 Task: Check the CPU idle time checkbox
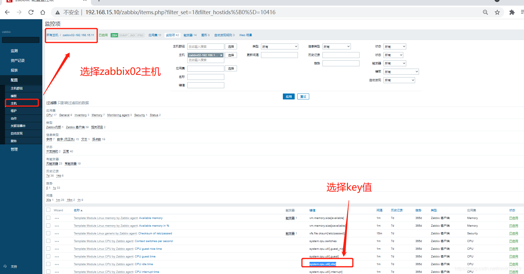point(48,264)
